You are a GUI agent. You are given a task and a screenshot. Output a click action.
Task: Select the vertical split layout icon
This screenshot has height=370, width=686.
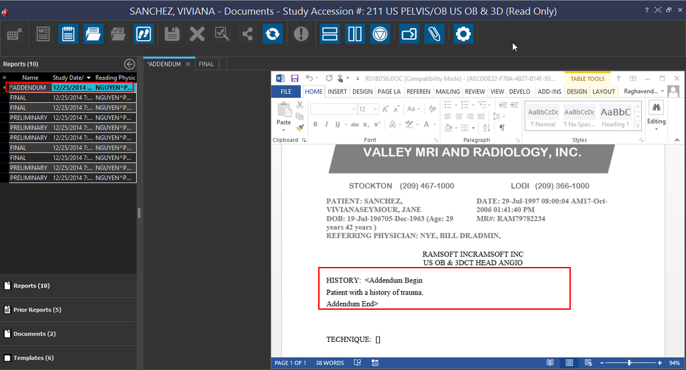[354, 33]
